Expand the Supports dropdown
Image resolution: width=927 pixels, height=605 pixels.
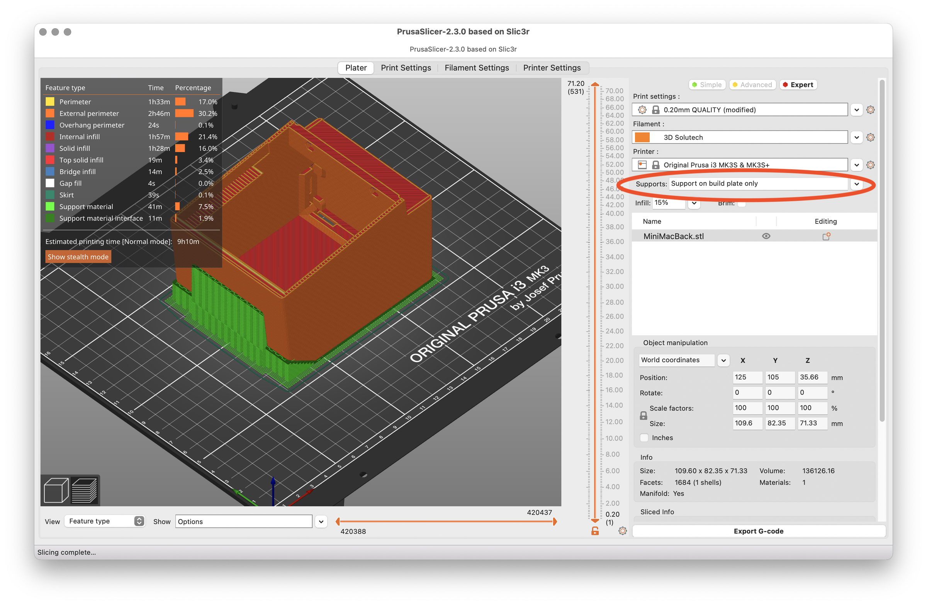coord(856,184)
